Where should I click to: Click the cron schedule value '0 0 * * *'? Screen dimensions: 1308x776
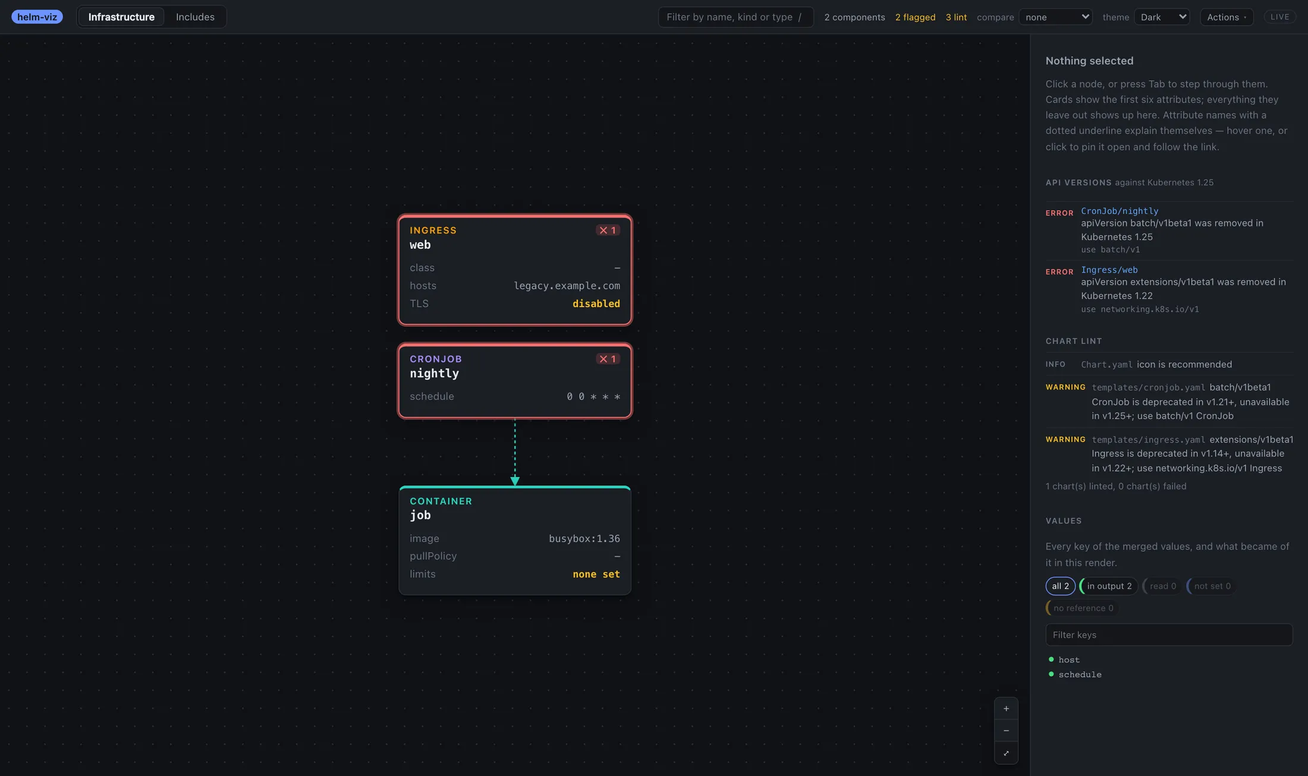(x=593, y=396)
